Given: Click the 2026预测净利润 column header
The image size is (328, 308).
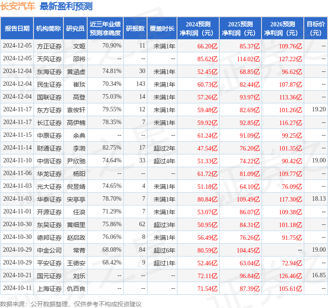Looking at the screenshot, I should [x=283, y=29].
